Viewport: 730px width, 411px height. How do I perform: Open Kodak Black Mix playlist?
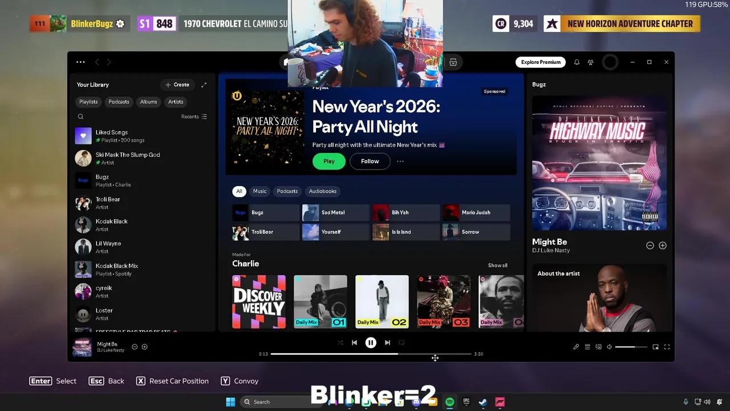(143, 269)
